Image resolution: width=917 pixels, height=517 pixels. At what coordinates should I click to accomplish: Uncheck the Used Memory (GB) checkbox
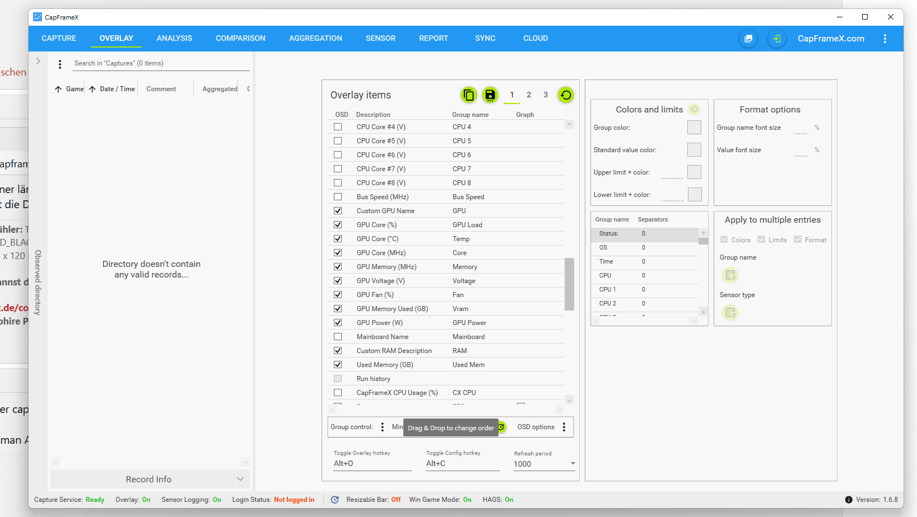point(338,365)
